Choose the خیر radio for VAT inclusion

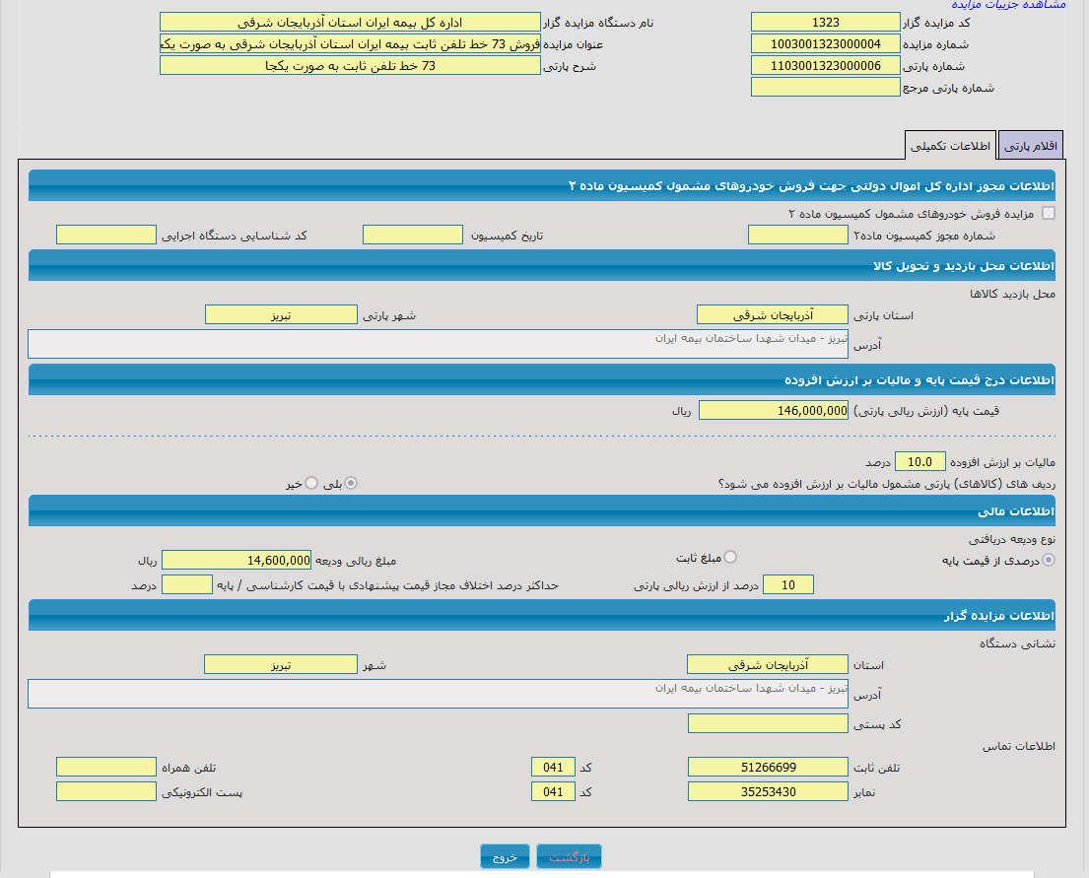click(x=311, y=483)
